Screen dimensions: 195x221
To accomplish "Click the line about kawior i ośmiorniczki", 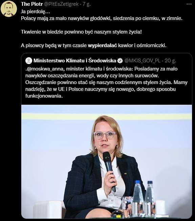I will (x=94, y=45).
